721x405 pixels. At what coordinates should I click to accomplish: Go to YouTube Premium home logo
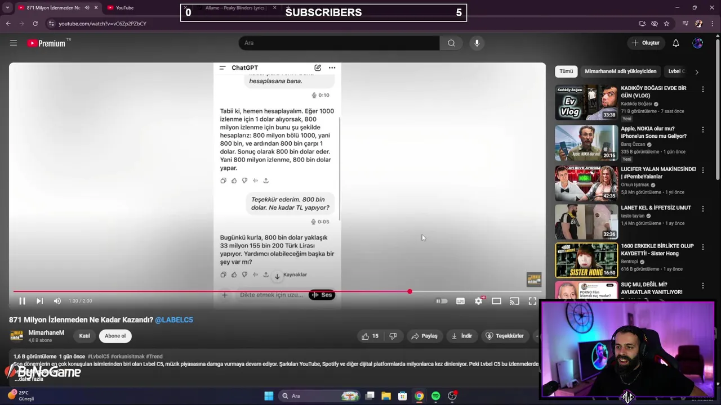tap(47, 43)
